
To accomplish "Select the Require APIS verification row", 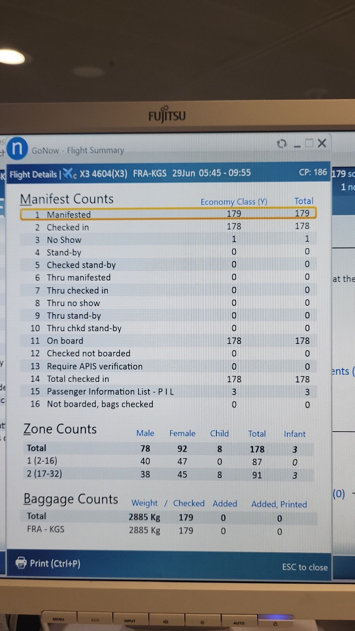I will tap(168, 366).
